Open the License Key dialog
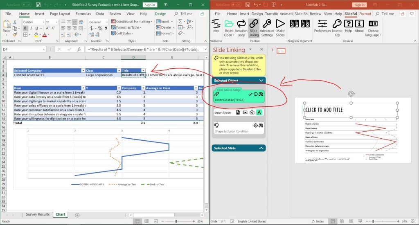This screenshot has height=225, width=419. click(x=337, y=28)
